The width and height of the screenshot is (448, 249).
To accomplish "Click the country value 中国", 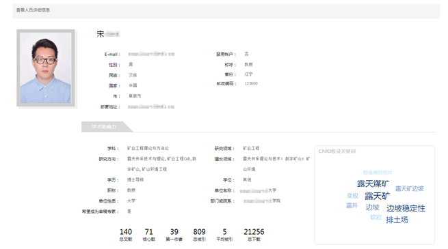I will coord(133,85).
